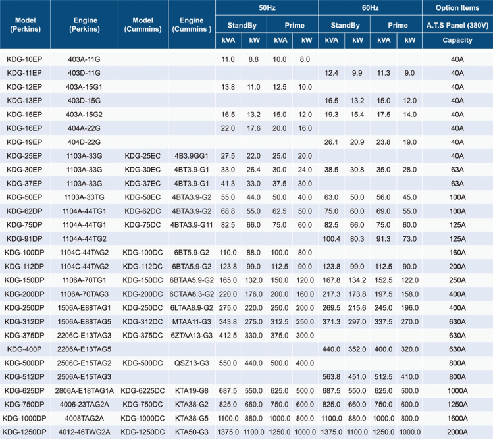This screenshot has width=493, height=439.
Task: Click model cell KDG-91DP
Action: pos(24,239)
